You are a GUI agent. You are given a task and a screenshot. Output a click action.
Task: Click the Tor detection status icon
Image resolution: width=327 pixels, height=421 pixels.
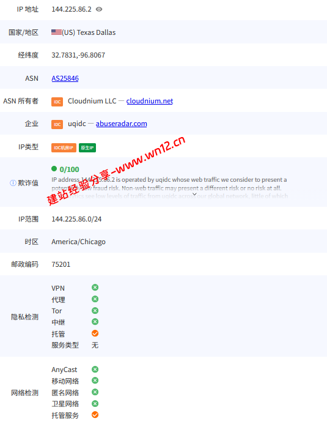95,311
